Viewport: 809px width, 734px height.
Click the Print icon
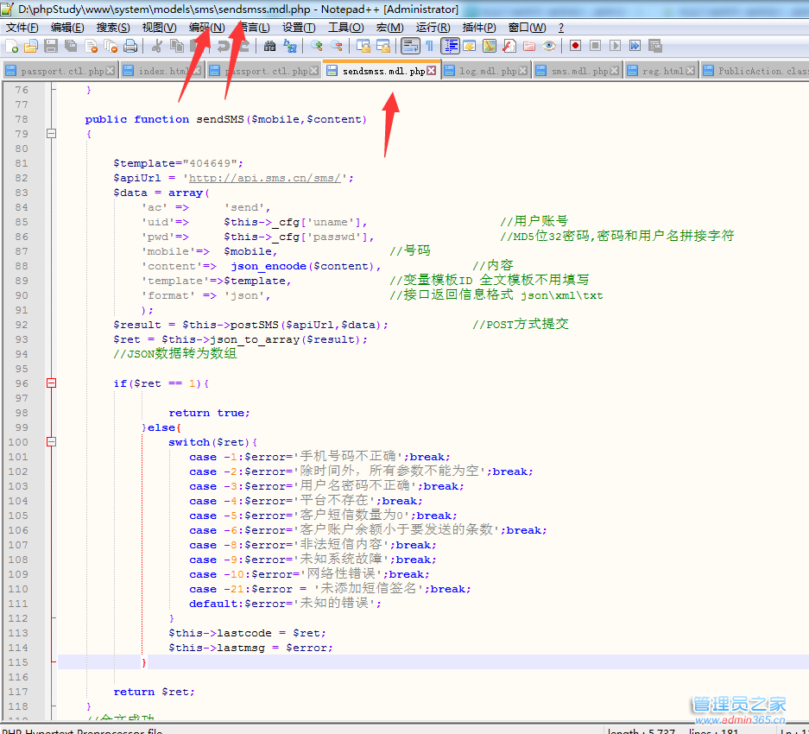[x=130, y=46]
